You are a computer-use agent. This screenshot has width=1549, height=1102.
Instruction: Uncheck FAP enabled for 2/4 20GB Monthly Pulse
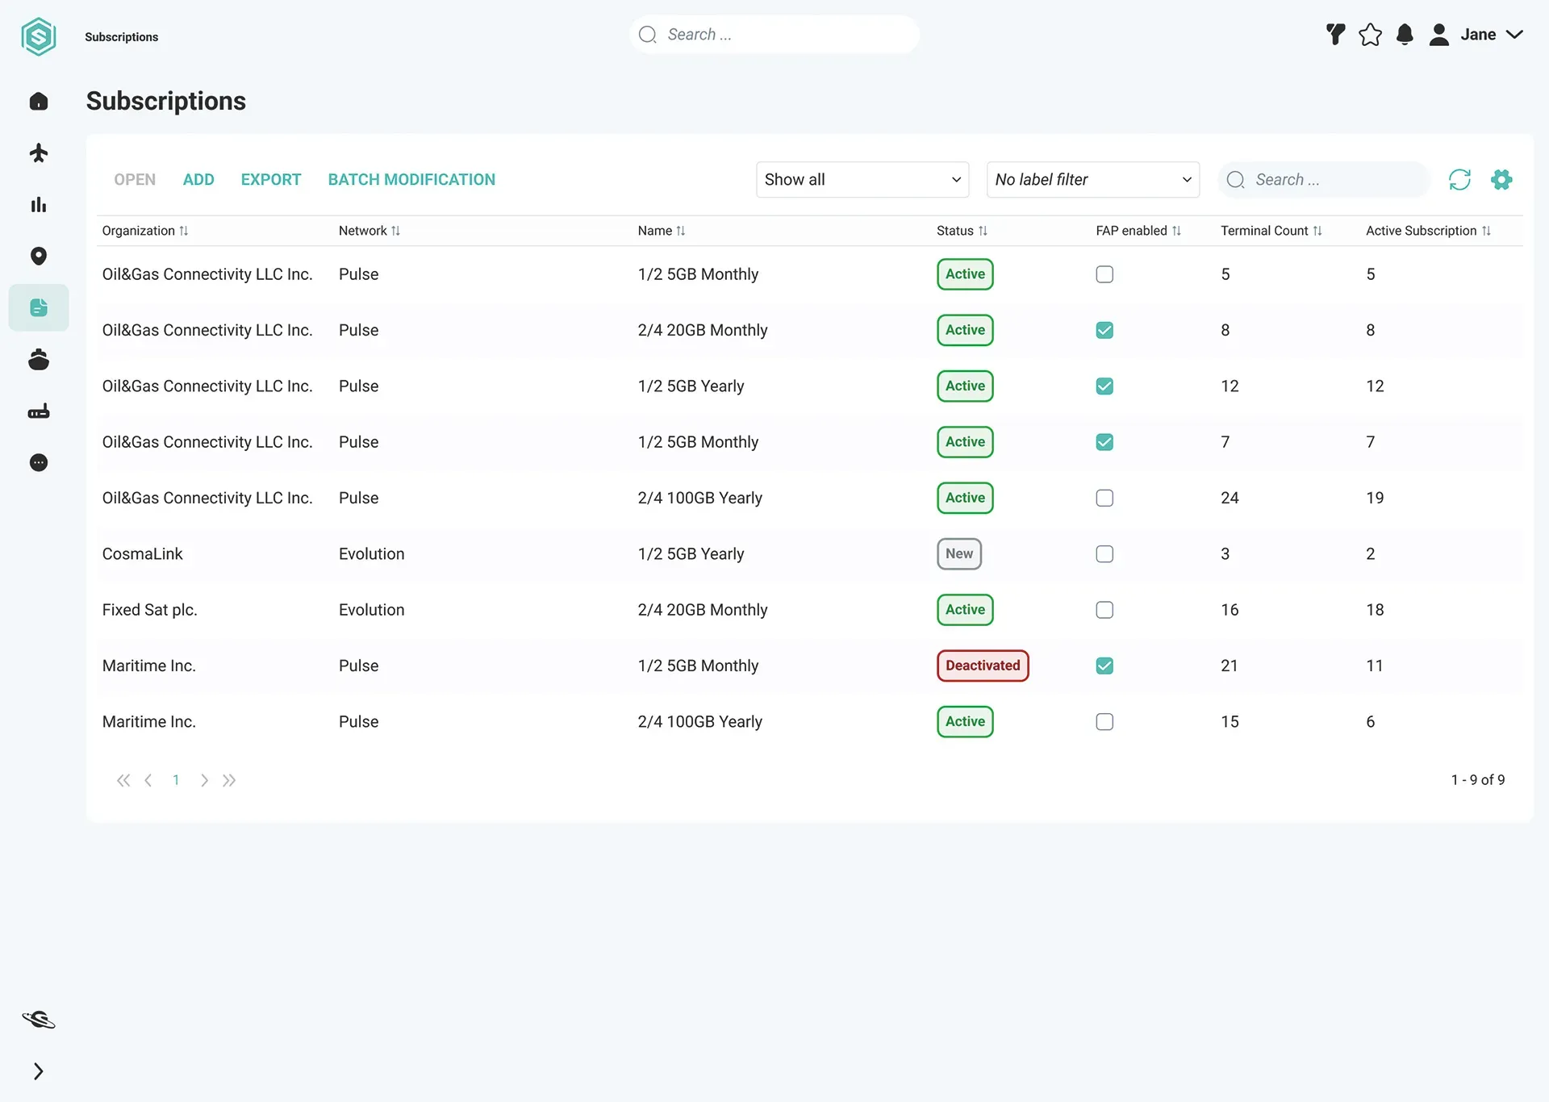tap(1104, 330)
